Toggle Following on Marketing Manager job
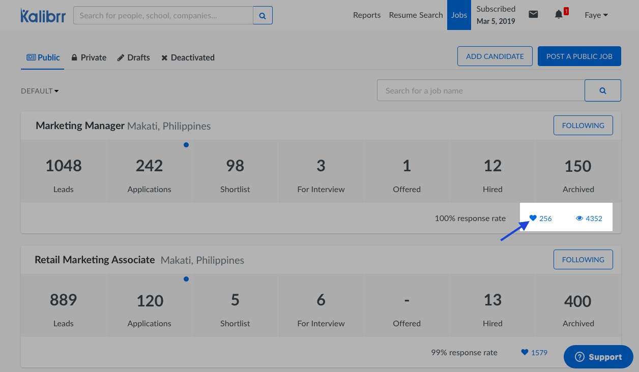 pyautogui.click(x=583, y=126)
